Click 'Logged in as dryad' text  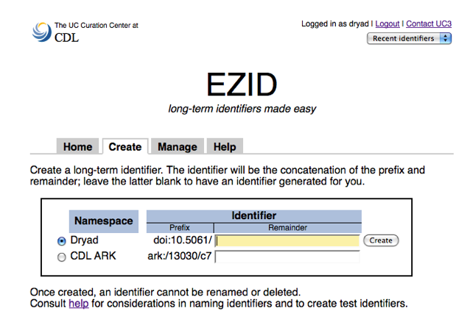[x=334, y=24]
